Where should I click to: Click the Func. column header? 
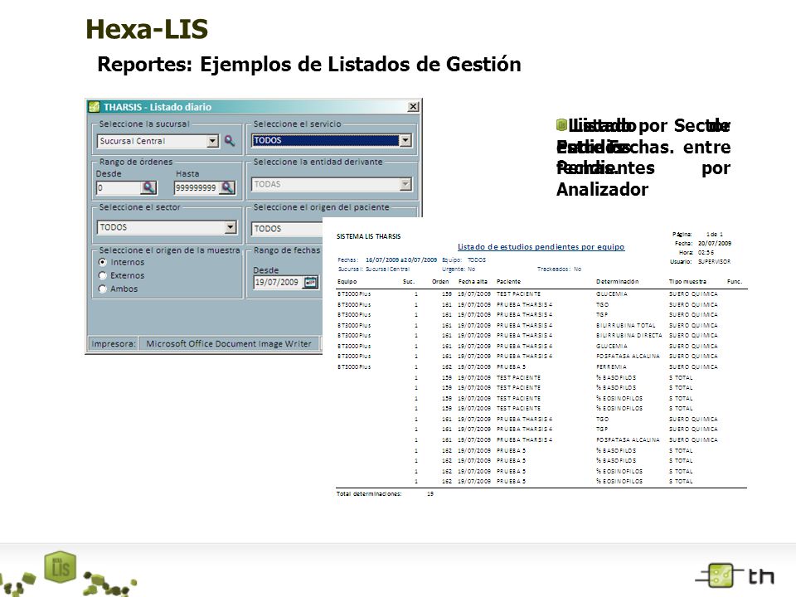click(x=735, y=281)
